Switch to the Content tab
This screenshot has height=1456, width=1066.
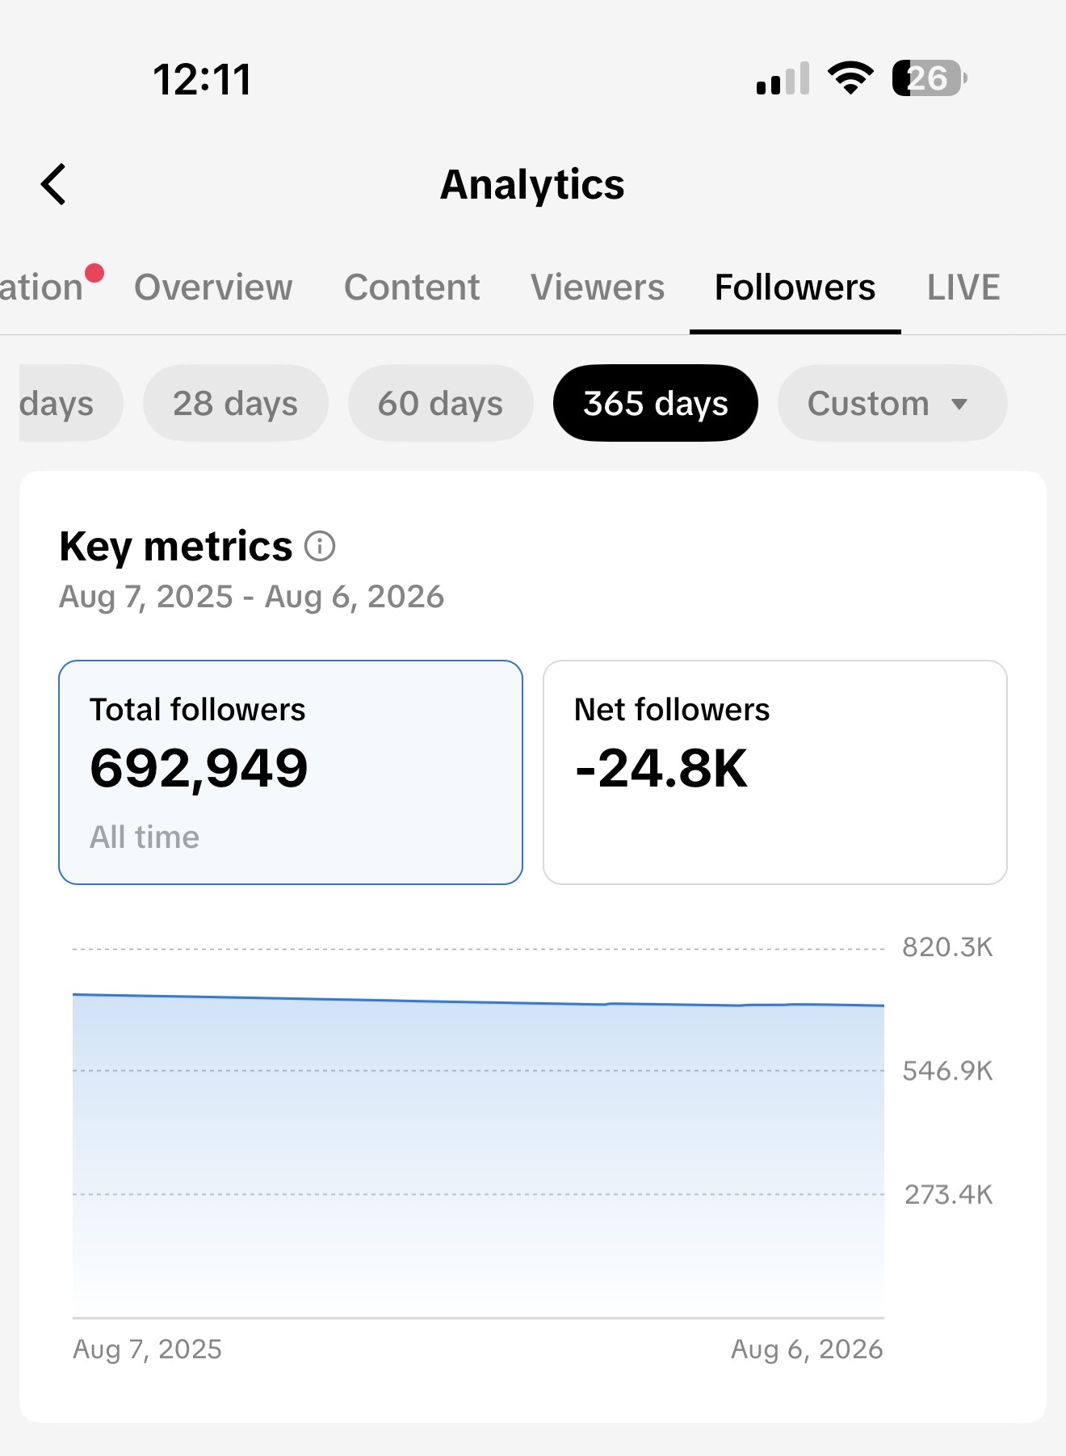click(x=412, y=287)
